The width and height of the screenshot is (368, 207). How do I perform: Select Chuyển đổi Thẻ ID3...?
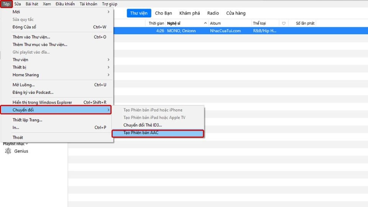coord(158,125)
